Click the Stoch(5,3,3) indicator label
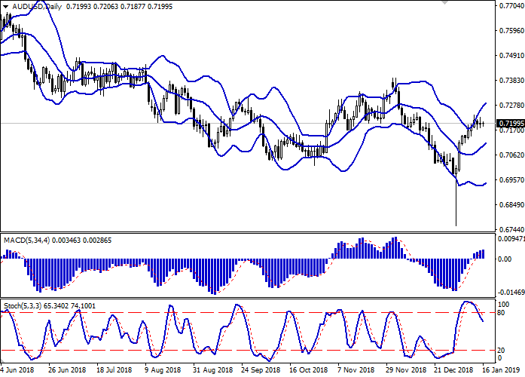The width and height of the screenshot is (525, 377). 23,306
